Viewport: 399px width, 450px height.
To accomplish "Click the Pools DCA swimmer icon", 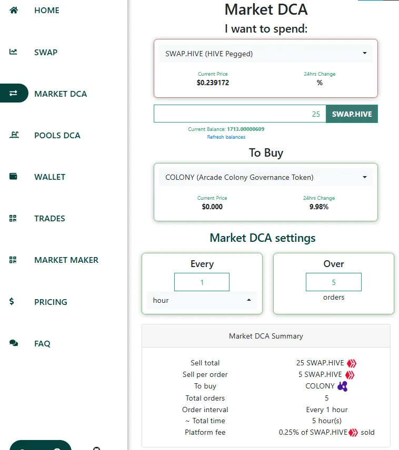I will (x=14, y=135).
